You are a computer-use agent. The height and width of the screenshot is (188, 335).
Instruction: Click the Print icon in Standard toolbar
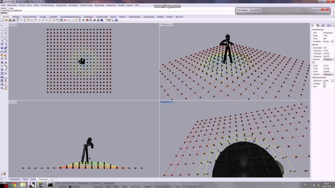click(x=14, y=20)
